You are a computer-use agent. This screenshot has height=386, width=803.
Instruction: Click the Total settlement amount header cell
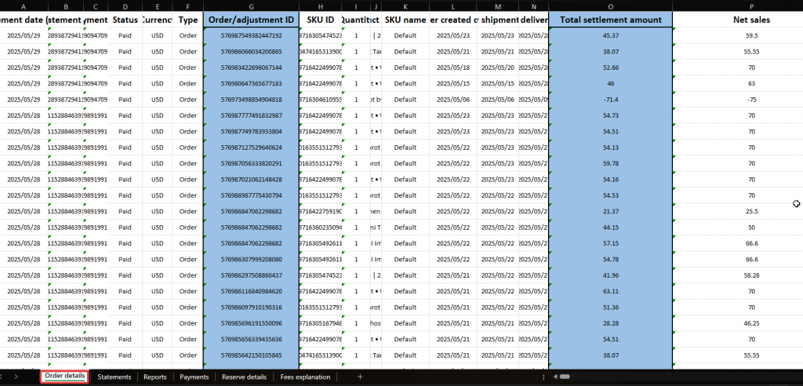click(610, 20)
